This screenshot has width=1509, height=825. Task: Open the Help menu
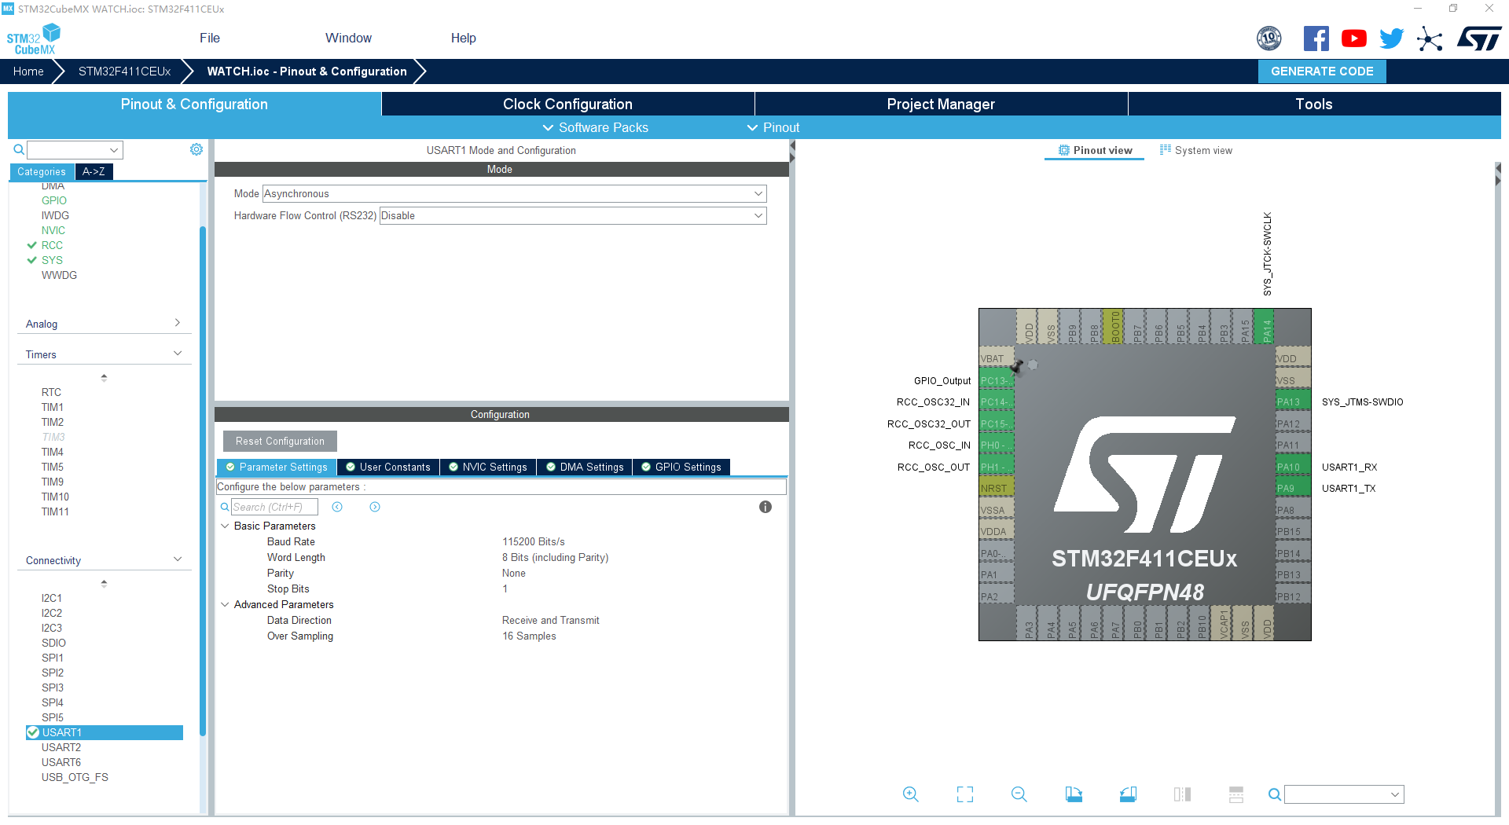(463, 38)
